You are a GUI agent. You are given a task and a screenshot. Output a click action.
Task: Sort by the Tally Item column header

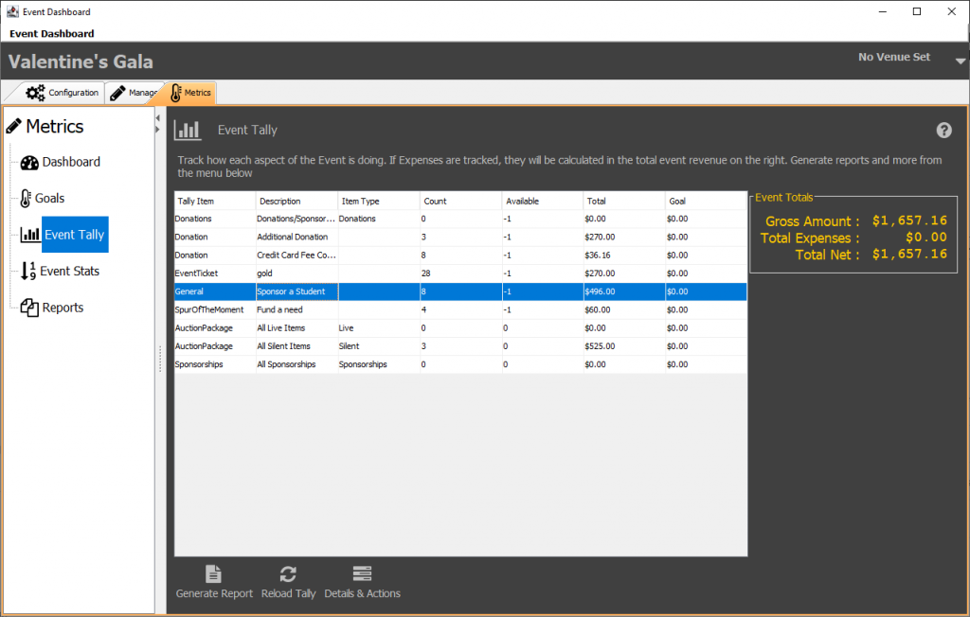(215, 201)
